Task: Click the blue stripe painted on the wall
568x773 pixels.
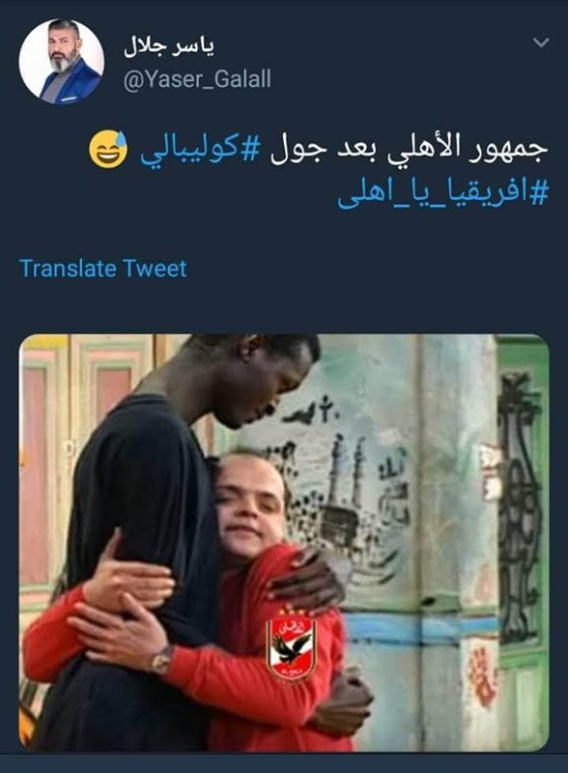Action: click(x=419, y=629)
